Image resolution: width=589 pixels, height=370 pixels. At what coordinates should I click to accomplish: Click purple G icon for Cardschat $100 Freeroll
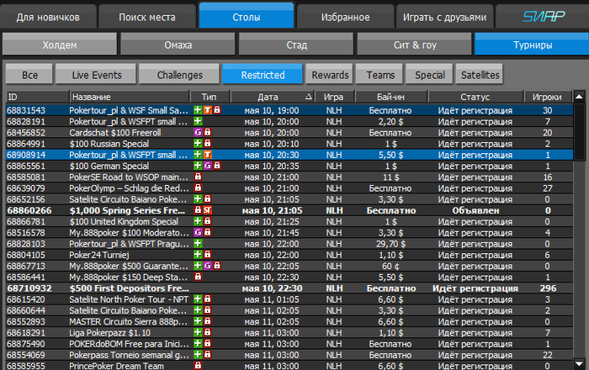(198, 132)
